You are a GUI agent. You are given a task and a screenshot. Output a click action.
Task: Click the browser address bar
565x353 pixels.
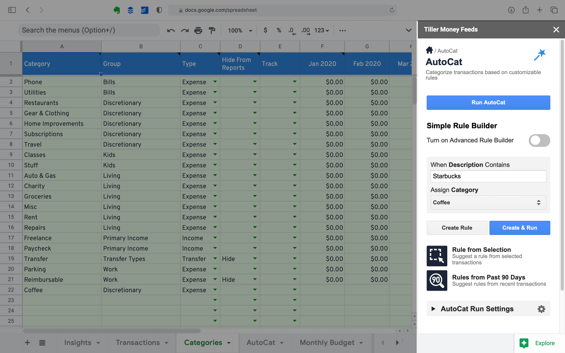(x=282, y=10)
